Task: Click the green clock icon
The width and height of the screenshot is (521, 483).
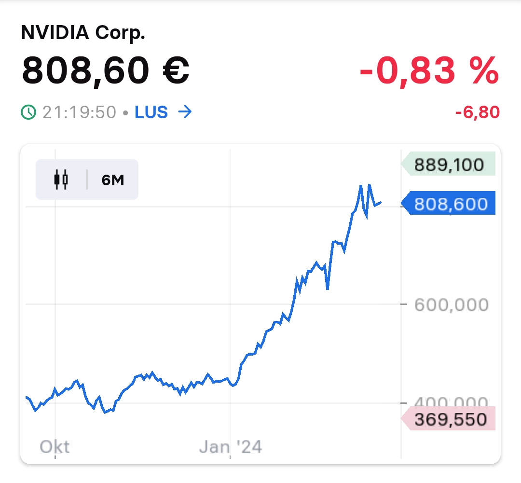Action: click(28, 112)
